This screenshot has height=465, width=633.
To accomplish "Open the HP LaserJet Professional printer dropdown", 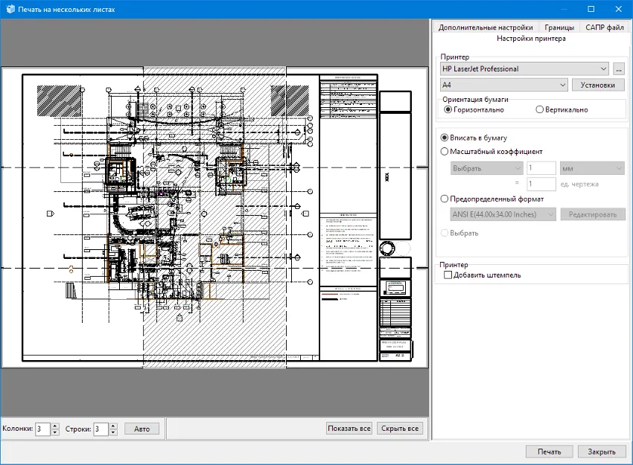I will 524,68.
